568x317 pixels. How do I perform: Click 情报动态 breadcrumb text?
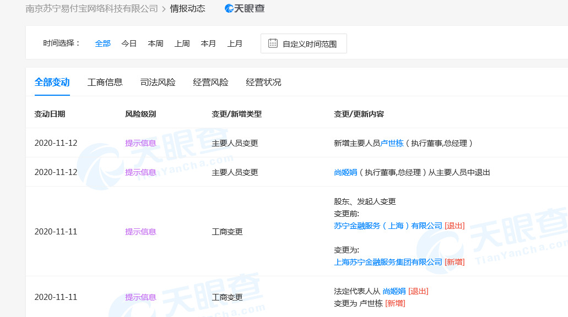pyautogui.click(x=188, y=9)
